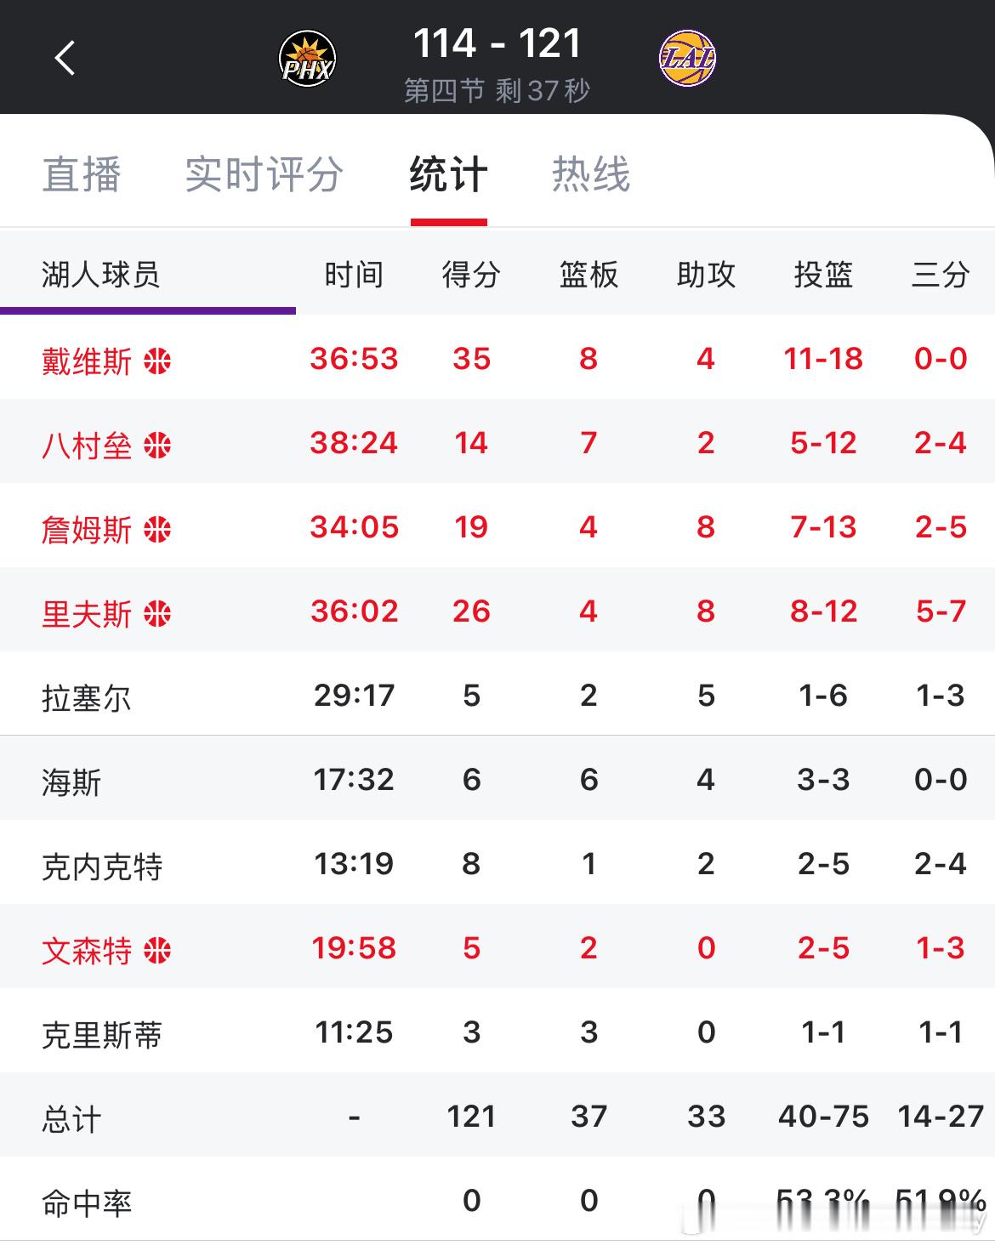The height and width of the screenshot is (1245, 995).
Task: Open the 热线 tab
Action: point(591,175)
